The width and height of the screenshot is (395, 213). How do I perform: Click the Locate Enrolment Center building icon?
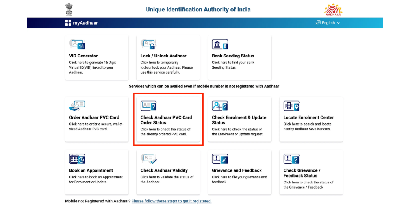[x=291, y=106]
